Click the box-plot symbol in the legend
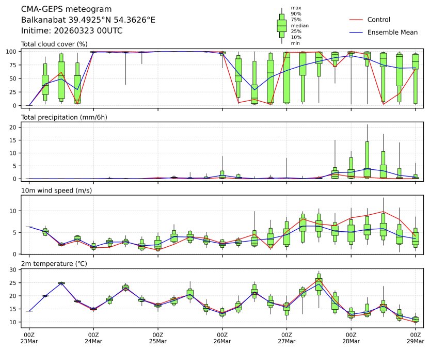 [x=281, y=26]
